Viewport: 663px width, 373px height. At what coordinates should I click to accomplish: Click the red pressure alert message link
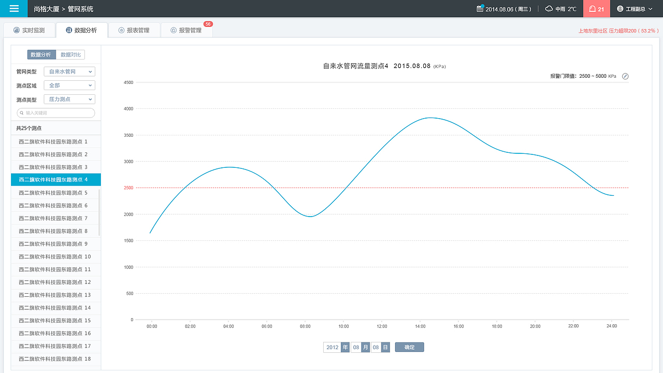(x=618, y=31)
